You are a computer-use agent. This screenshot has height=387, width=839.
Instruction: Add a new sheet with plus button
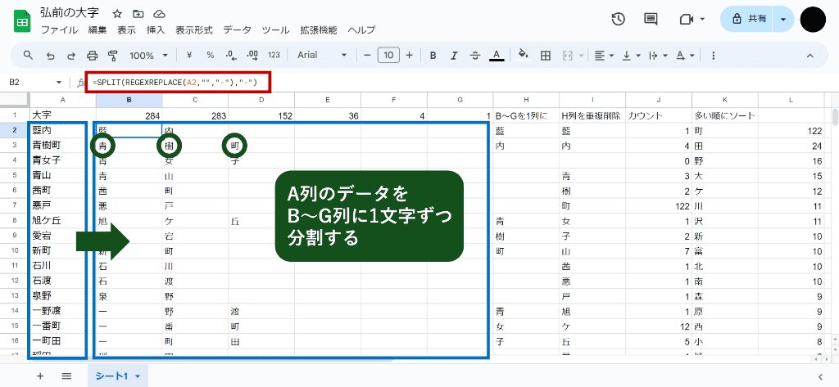click(40, 376)
